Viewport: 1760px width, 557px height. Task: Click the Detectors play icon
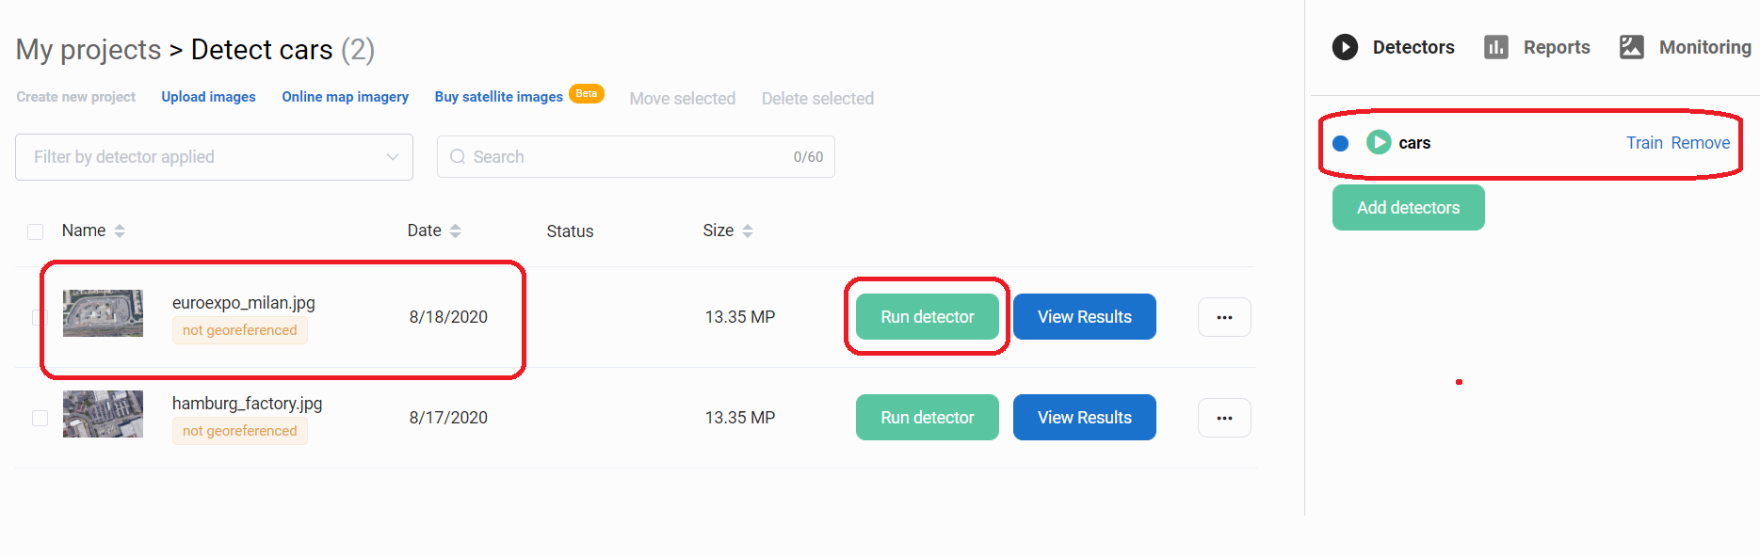[1345, 47]
